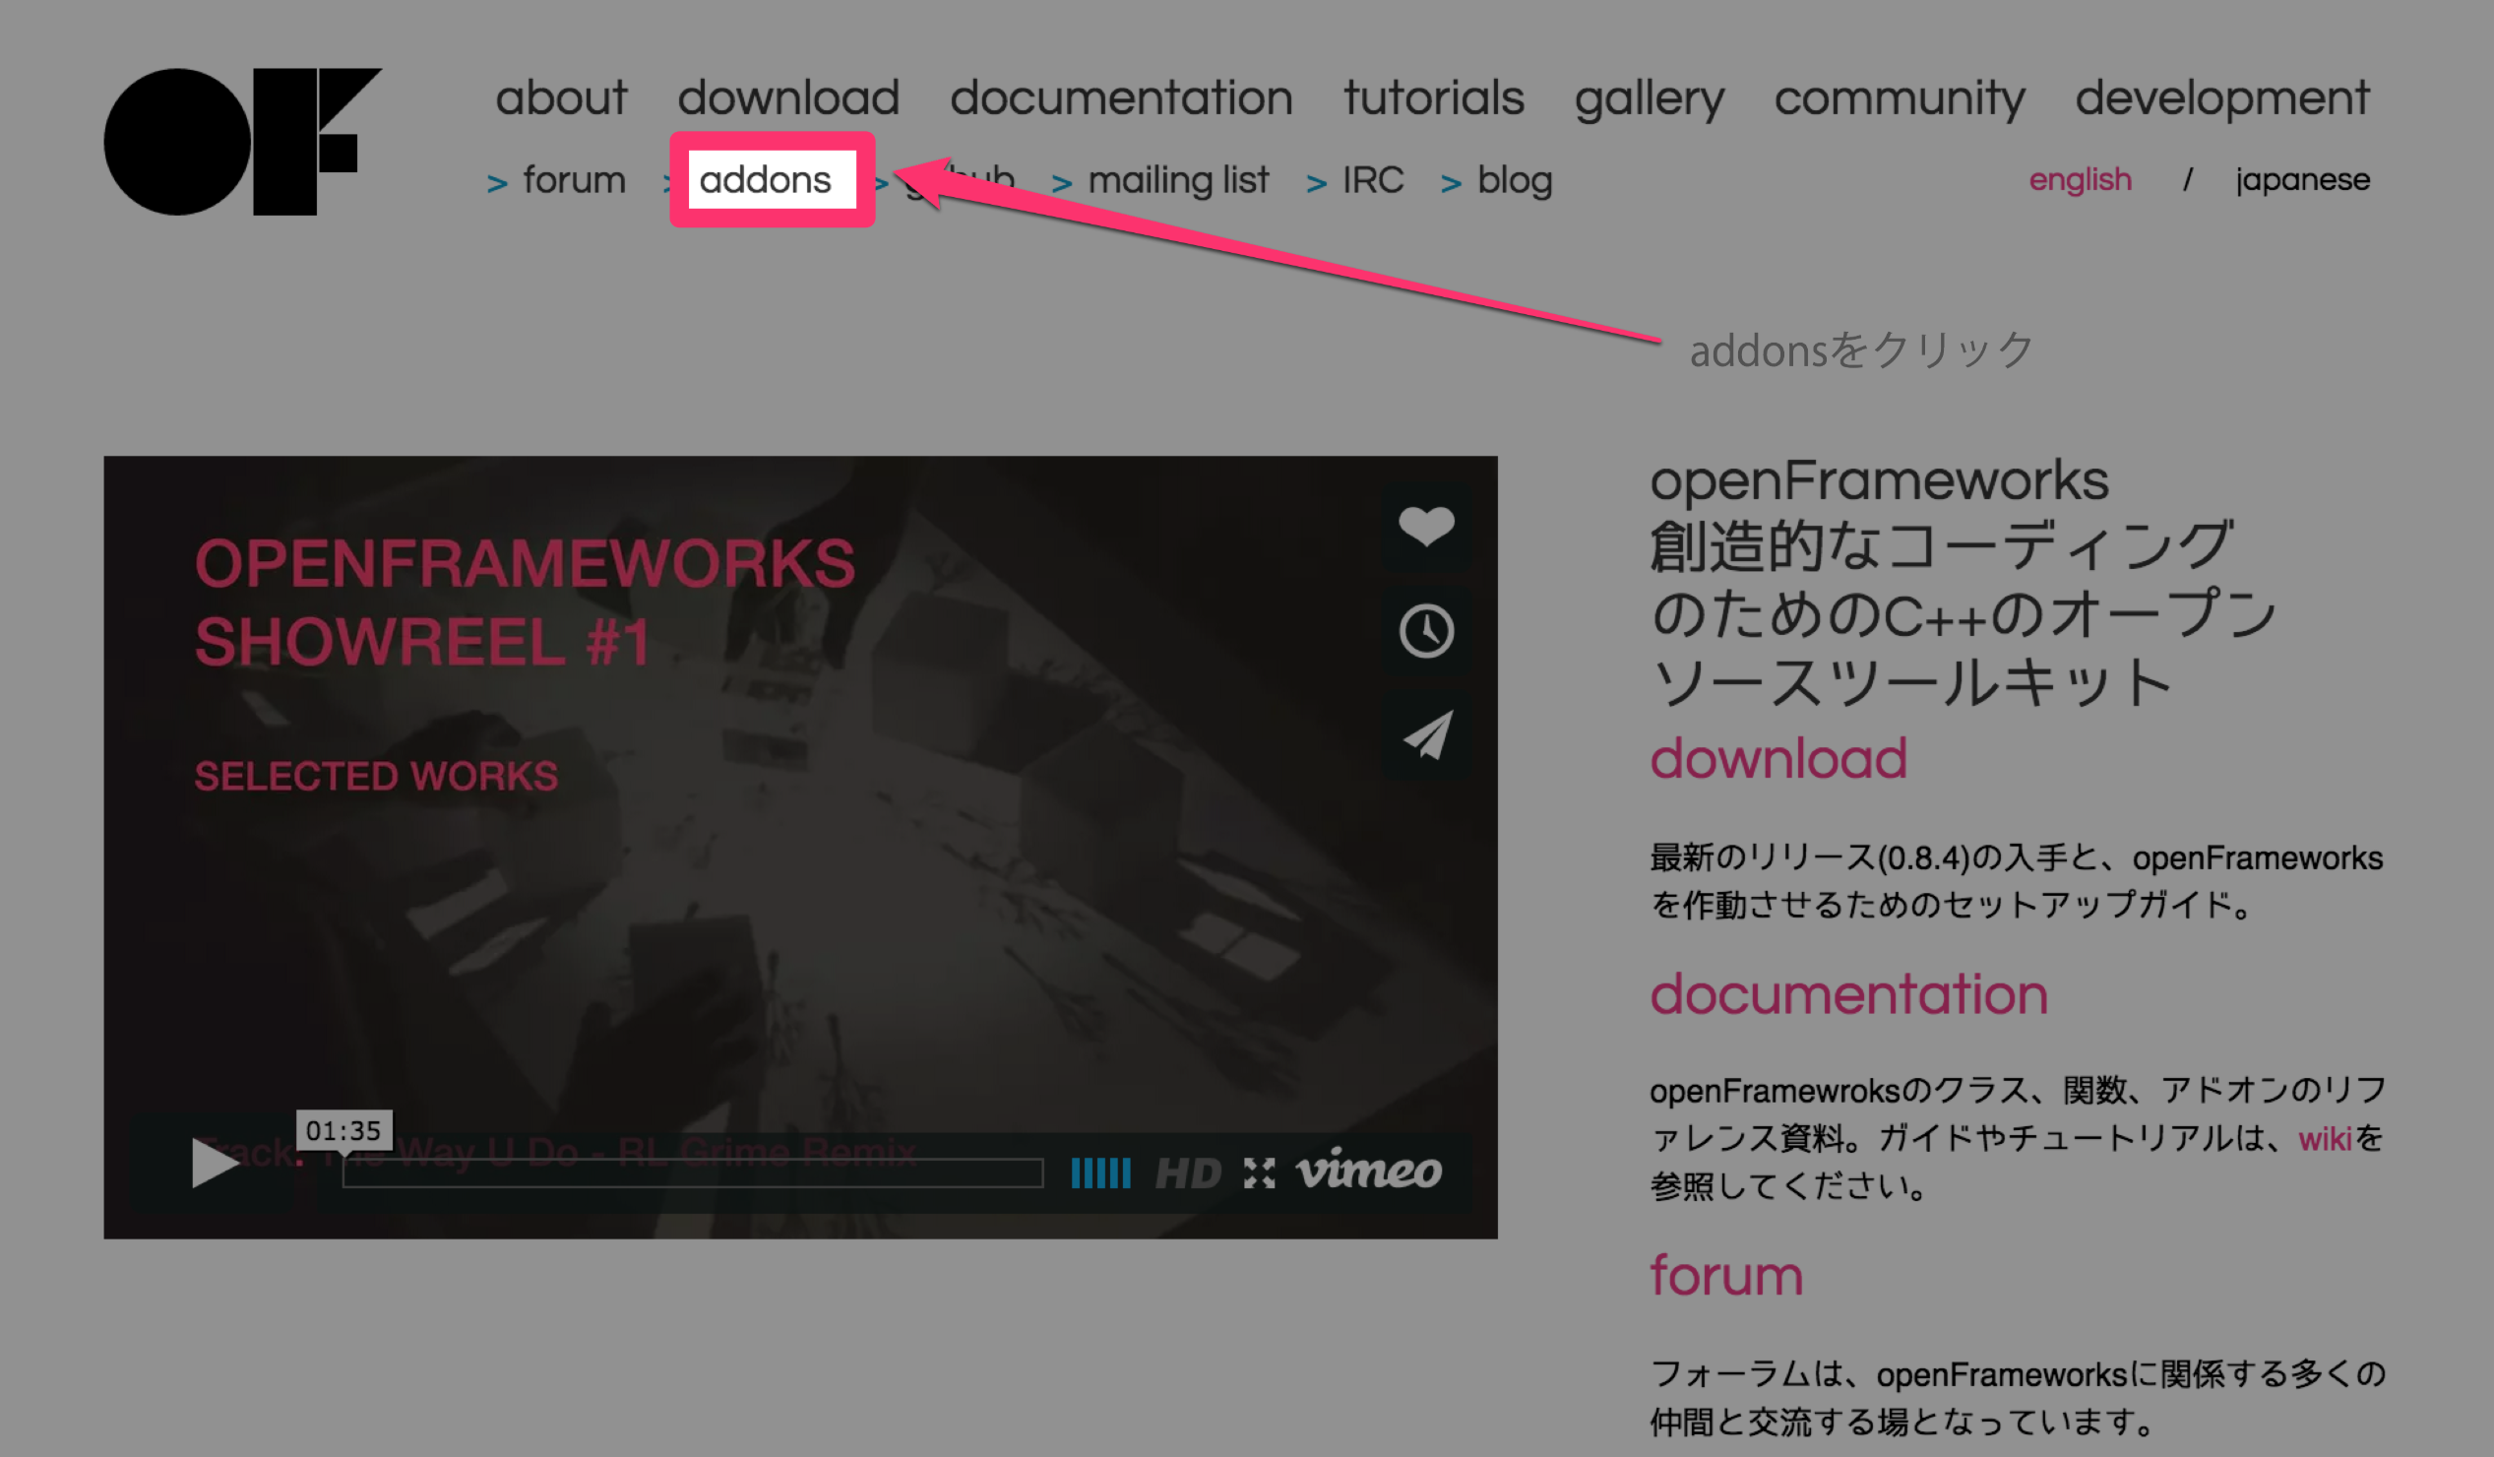Like the video with the heart icon
The height and width of the screenshot is (1457, 2494).
(1426, 525)
